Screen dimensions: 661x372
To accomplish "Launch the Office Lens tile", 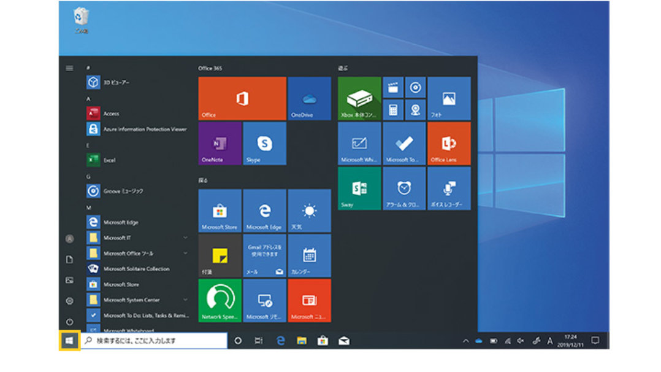I will pyautogui.click(x=449, y=144).
